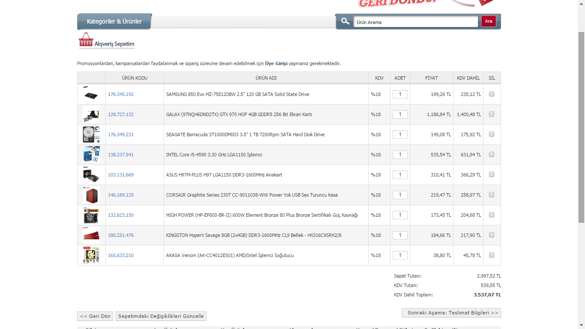Image resolution: width=585 pixels, height=329 pixels.
Task: Open product code 165.633.210 link
Action: tap(121, 255)
